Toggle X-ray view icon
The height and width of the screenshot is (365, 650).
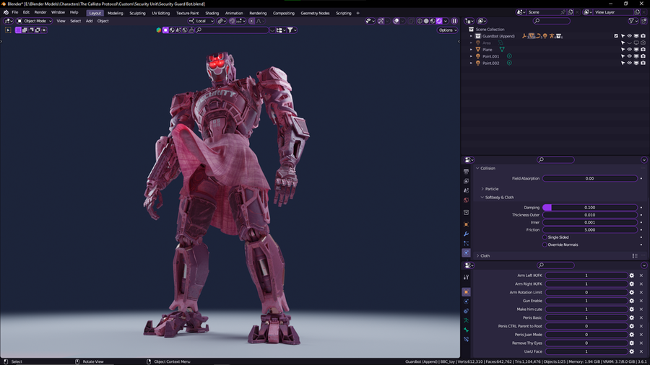[x=411, y=21]
